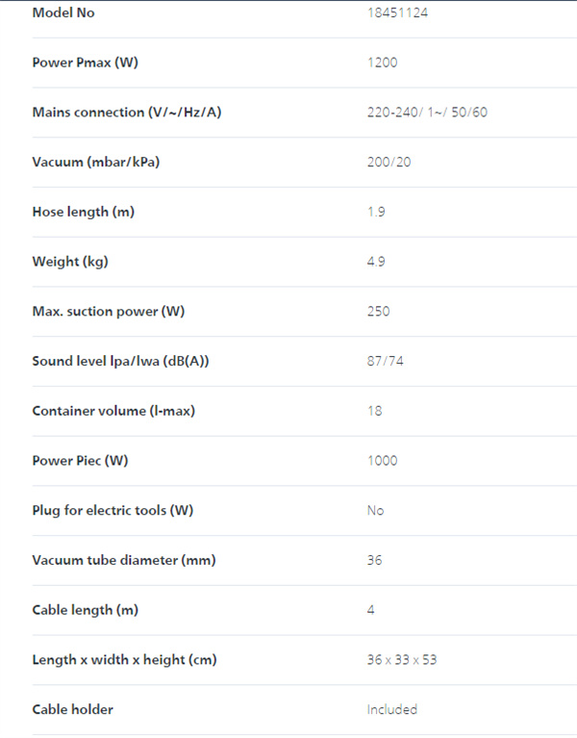The image size is (577, 738).
Task: Click the Cable length (m) label
Action: (86, 610)
